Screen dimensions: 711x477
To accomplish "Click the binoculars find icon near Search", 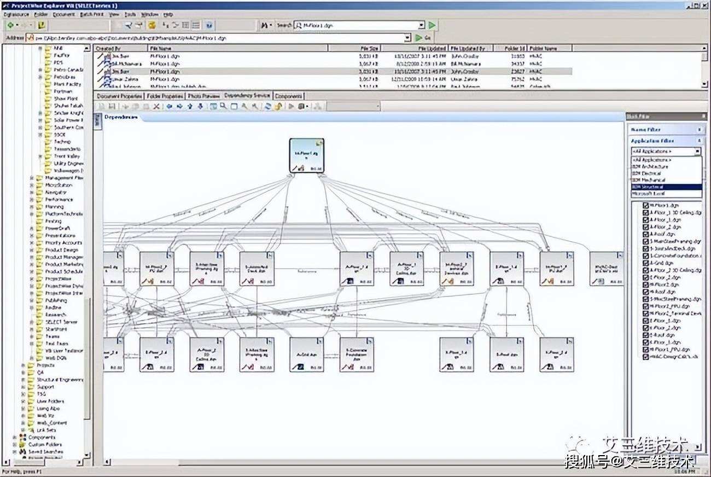I will (265, 25).
